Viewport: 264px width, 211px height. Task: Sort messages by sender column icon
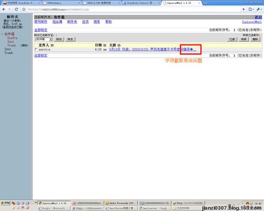coord(52,45)
